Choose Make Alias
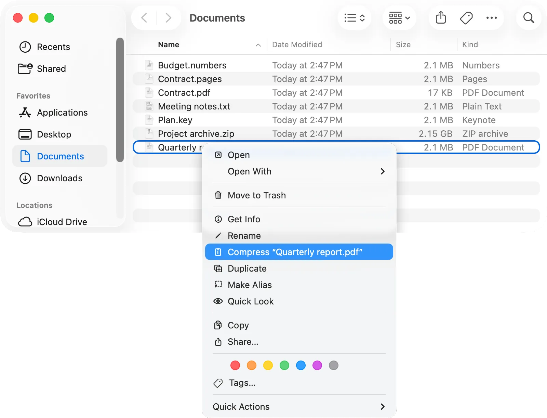 tap(299, 285)
